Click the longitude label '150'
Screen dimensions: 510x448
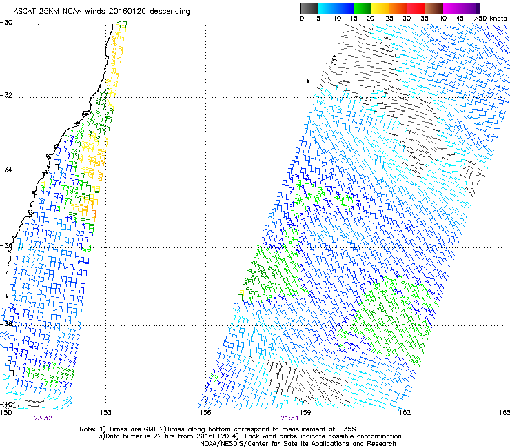click(6, 413)
